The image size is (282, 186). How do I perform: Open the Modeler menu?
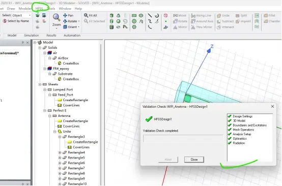click(x=25, y=9)
